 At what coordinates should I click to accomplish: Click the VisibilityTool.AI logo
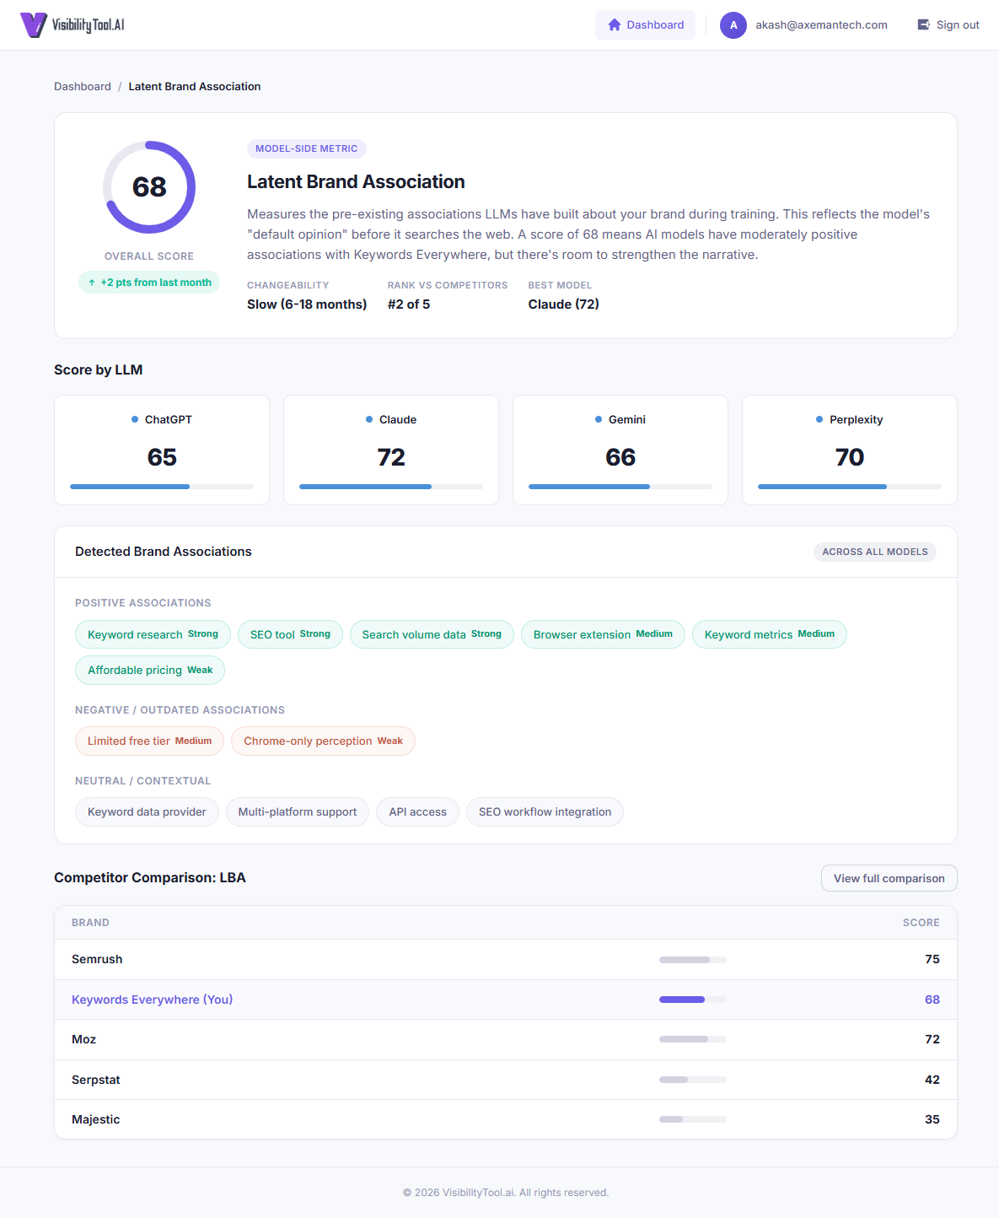coord(73,24)
